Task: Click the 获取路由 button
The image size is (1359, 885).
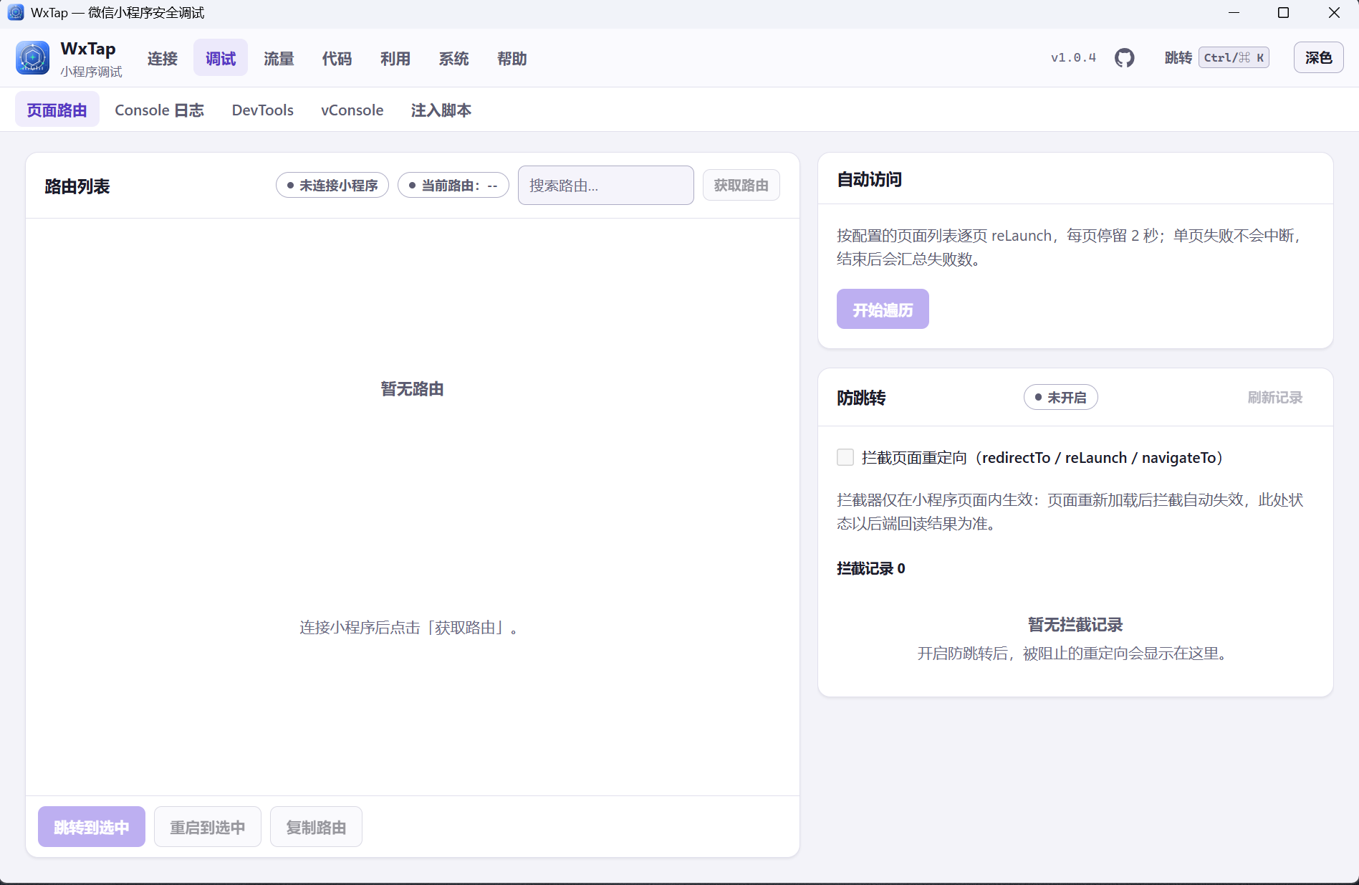Action: (x=741, y=185)
